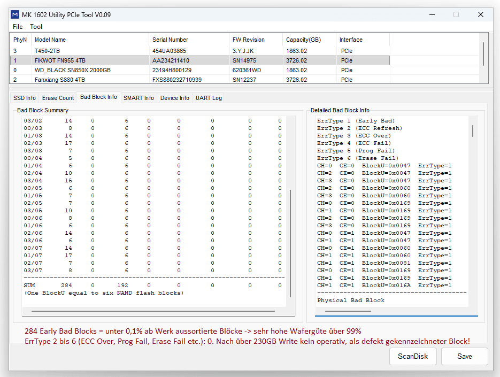Click the MK 1602 app icon in title bar
Image resolution: width=500 pixels, height=377 pixels.
(x=14, y=14)
